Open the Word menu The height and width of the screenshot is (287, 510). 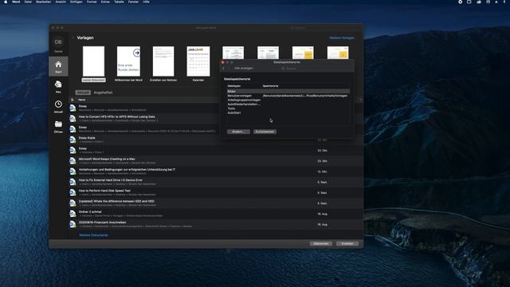[16, 2]
